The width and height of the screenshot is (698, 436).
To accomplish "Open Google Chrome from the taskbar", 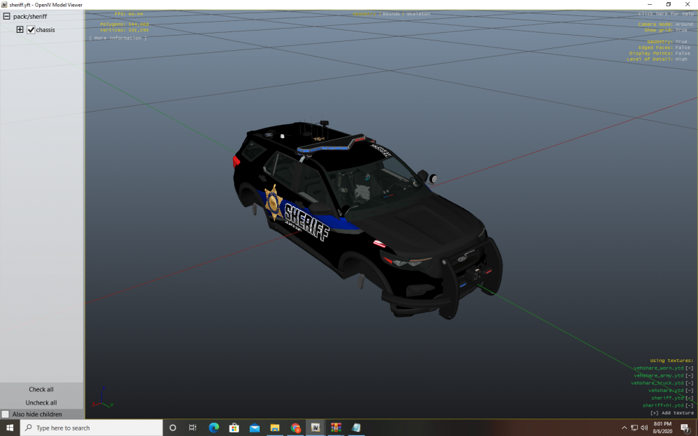I will pyautogui.click(x=295, y=428).
